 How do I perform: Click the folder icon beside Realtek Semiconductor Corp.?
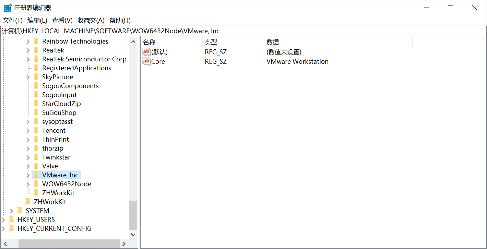click(36, 59)
